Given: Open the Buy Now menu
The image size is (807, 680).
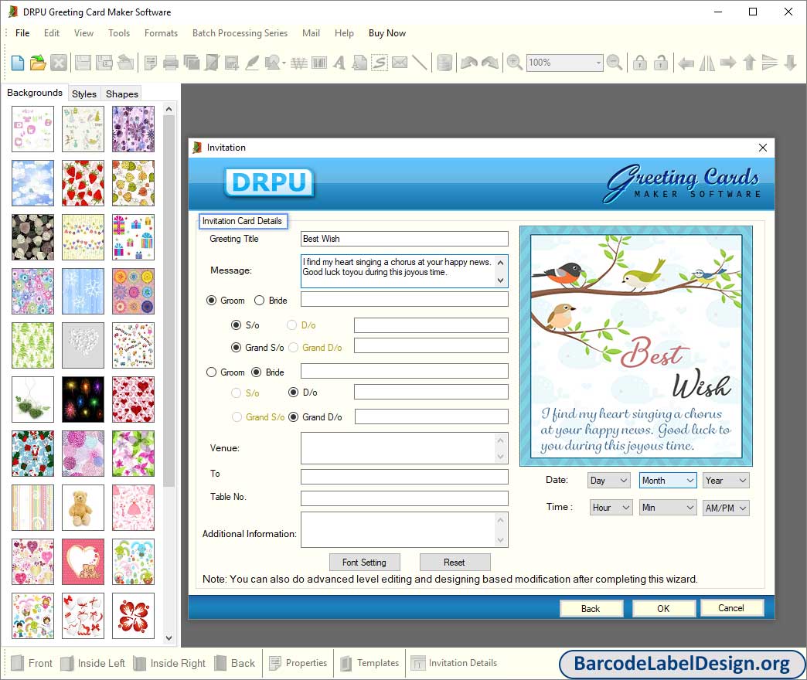Looking at the screenshot, I should (x=387, y=33).
